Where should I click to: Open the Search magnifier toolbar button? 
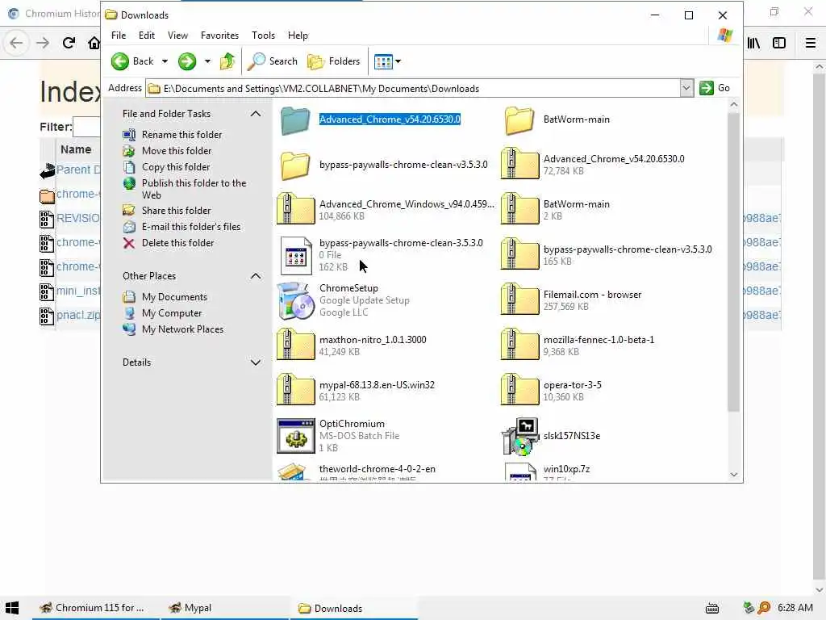273,61
